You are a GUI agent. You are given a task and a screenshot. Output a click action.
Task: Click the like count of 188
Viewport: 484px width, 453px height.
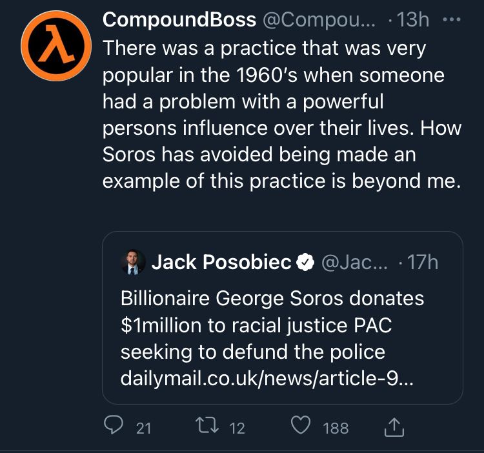click(336, 427)
